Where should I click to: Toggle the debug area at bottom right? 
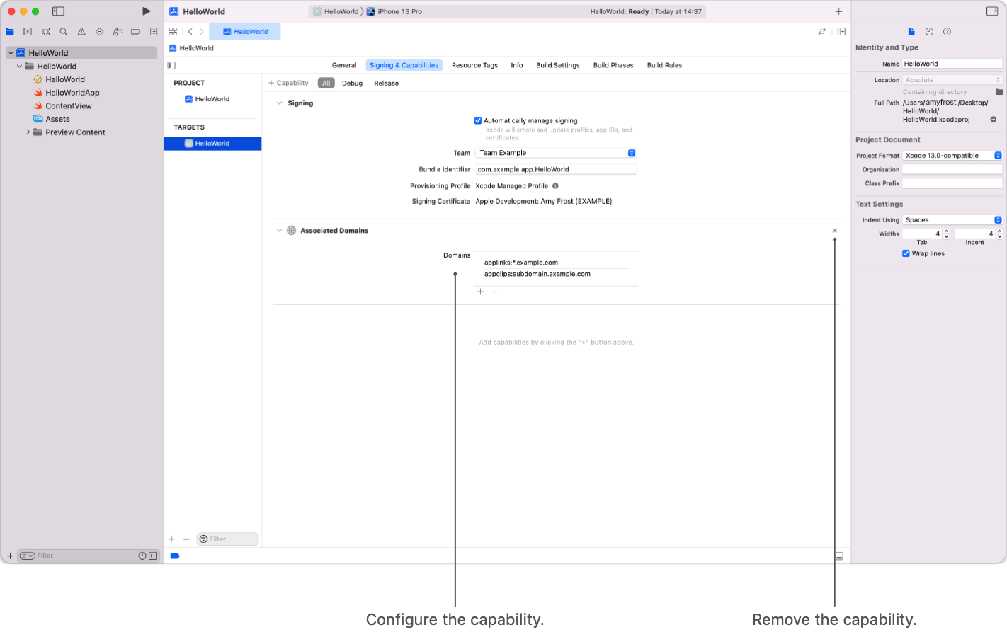point(839,556)
